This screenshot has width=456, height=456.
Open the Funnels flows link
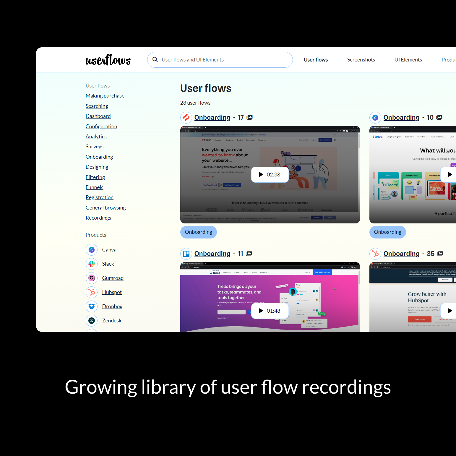[95, 187]
